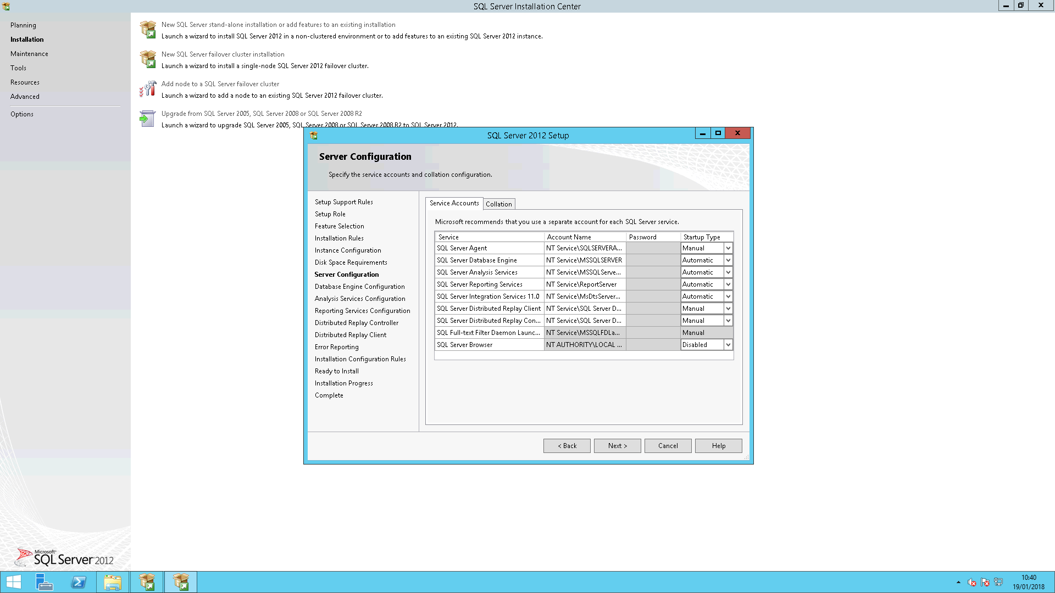Select Error Reporting step

[x=337, y=347]
